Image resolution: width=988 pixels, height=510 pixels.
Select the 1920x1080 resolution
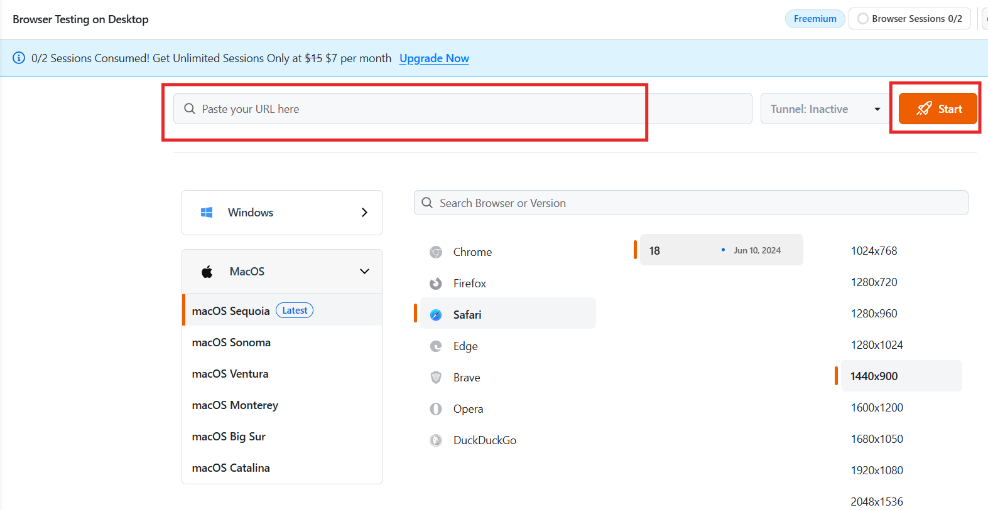(876, 470)
